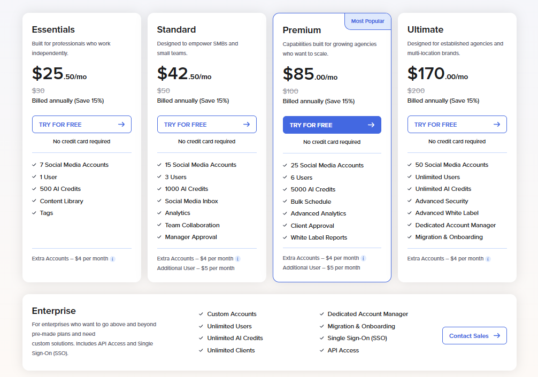538x377 pixels.
Task: Click 'Advanced Analytics' feature
Action: point(318,213)
